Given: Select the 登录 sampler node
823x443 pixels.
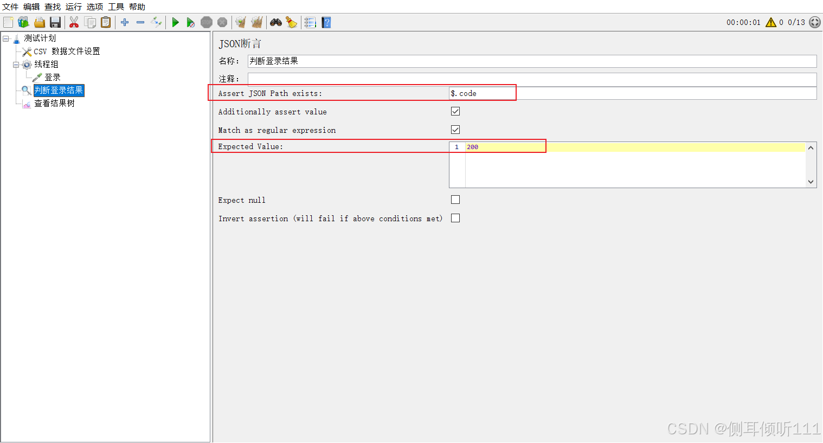Looking at the screenshot, I should pos(52,78).
